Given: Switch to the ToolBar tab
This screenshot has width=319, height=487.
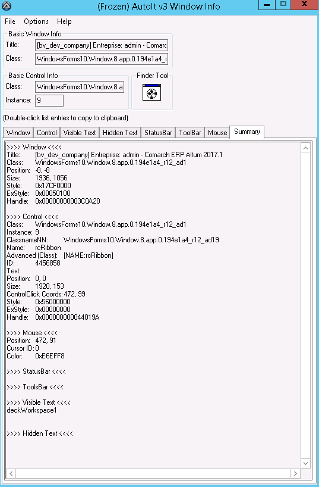Looking at the screenshot, I should tap(190, 133).
